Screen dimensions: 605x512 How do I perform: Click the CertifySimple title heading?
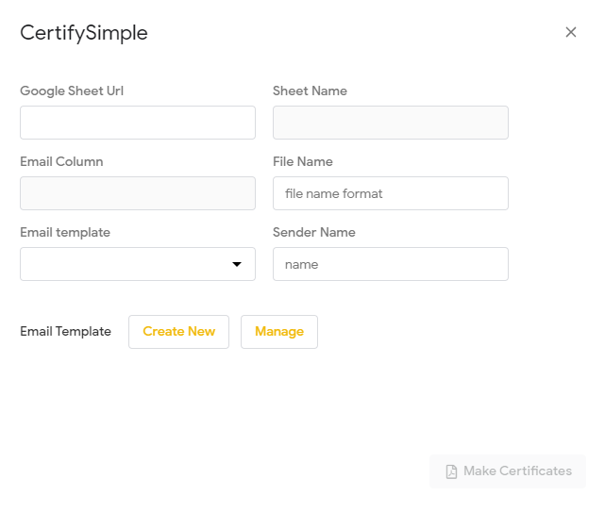(84, 33)
